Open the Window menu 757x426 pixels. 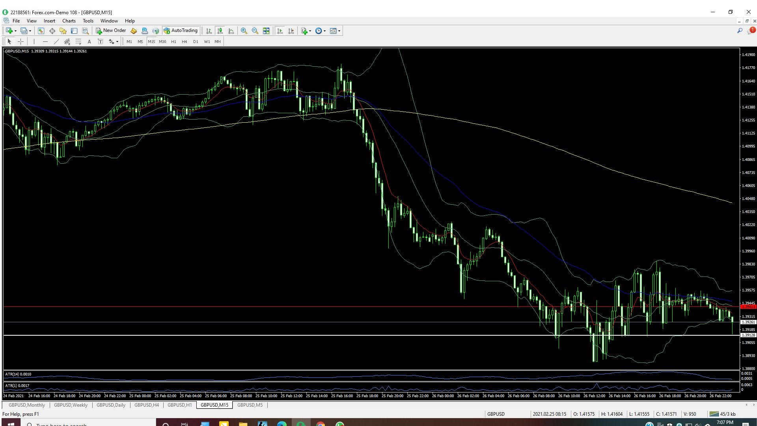pos(109,21)
